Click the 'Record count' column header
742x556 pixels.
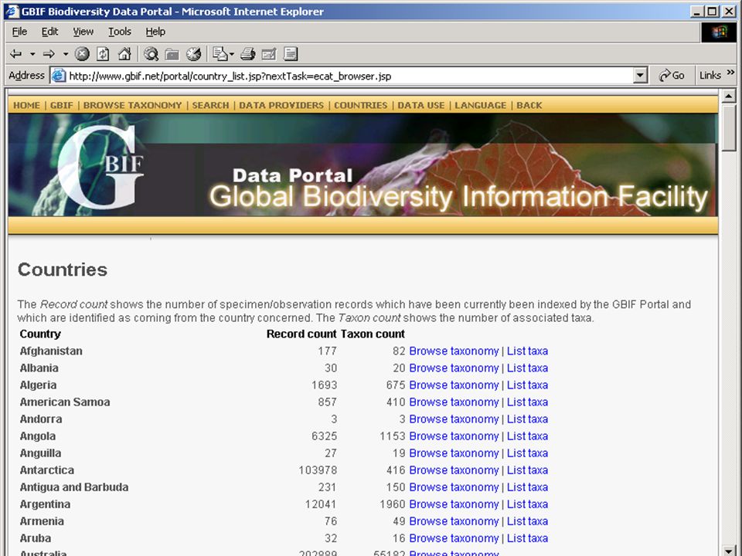click(301, 334)
